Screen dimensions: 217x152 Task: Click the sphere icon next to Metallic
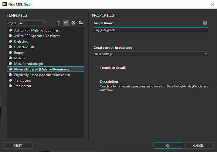[x=10, y=58]
